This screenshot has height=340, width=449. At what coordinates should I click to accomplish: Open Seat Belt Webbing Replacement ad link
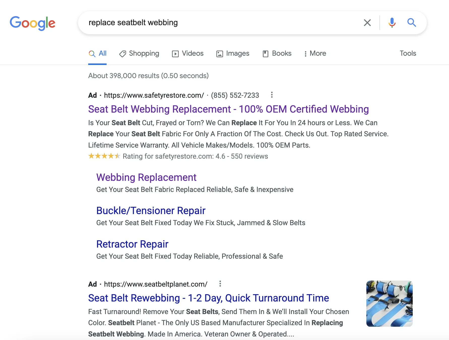point(228,109)
